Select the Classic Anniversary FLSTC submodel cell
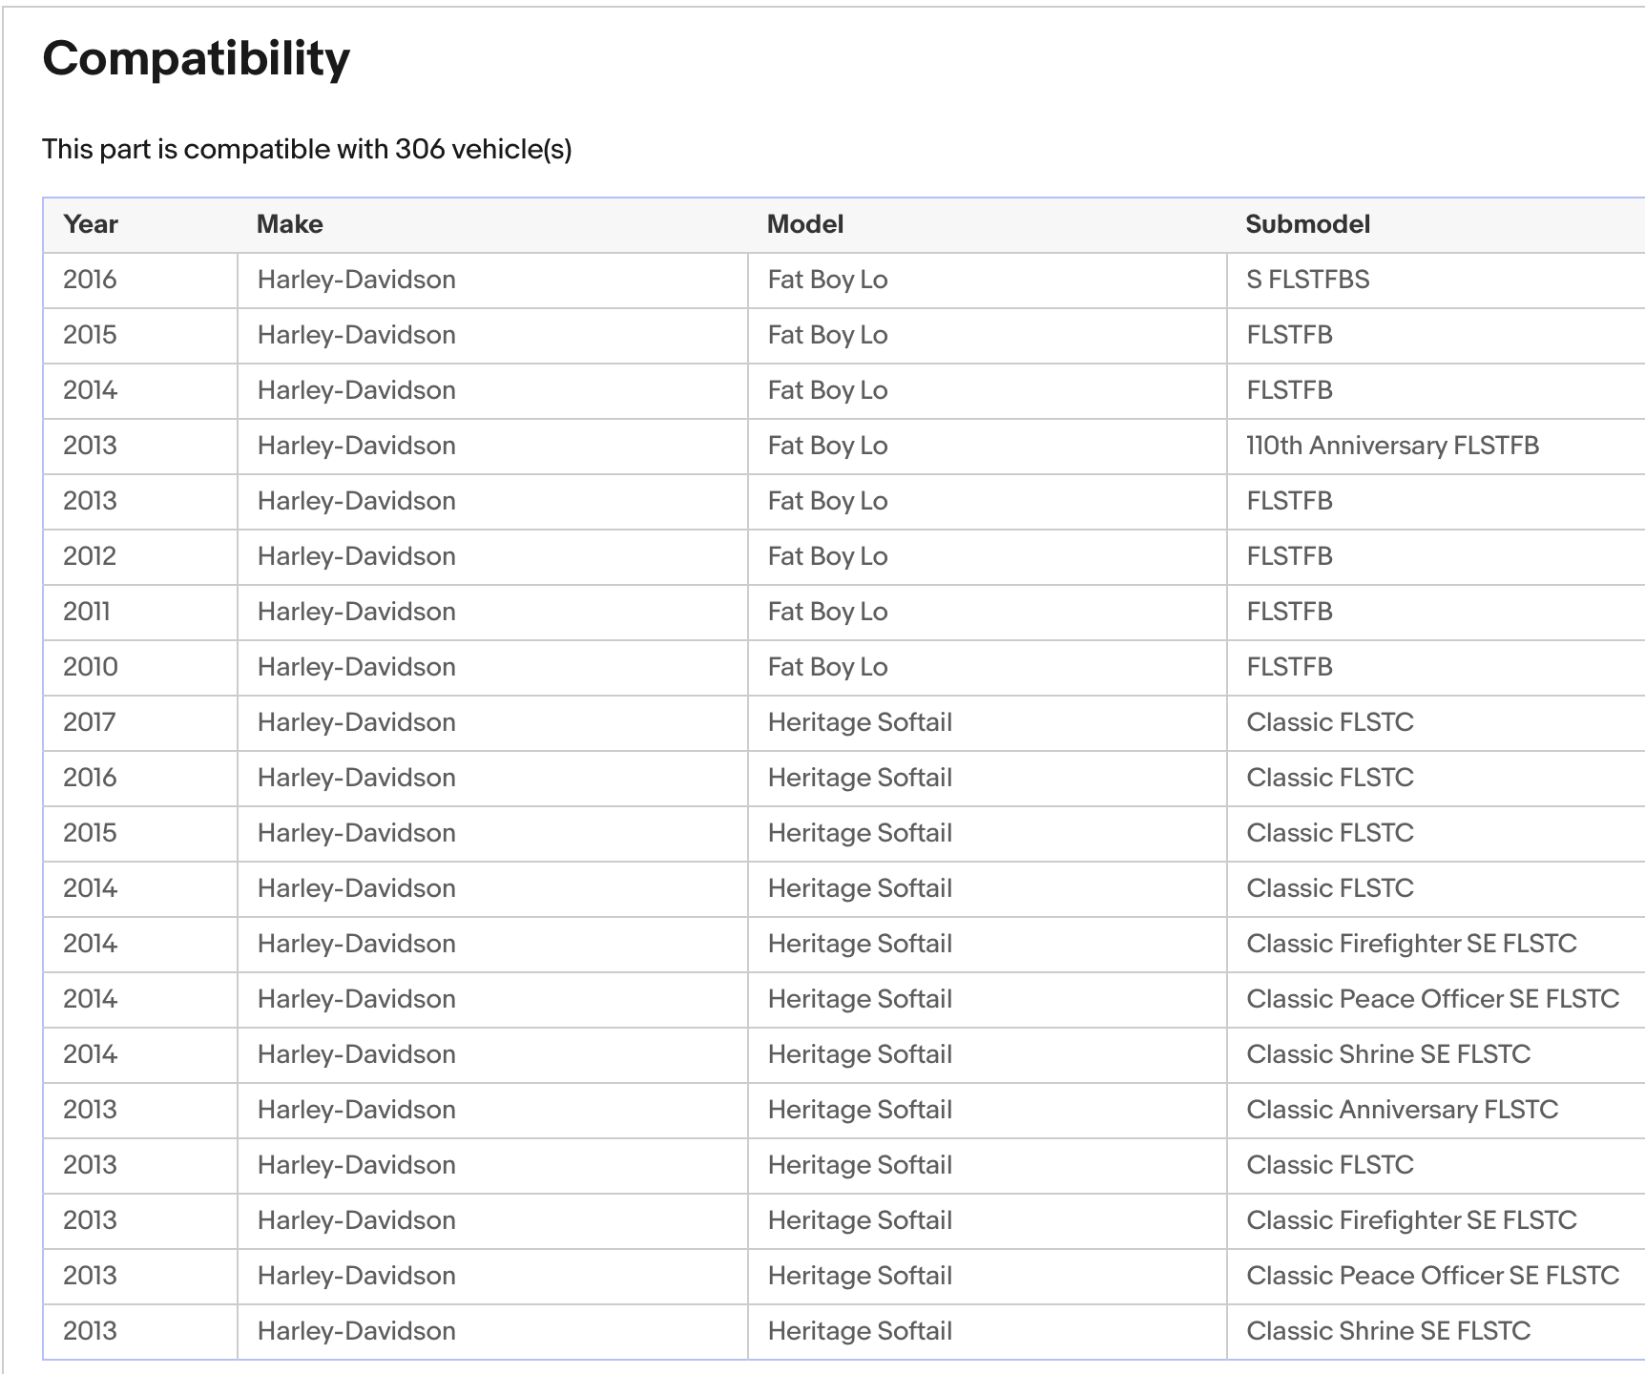 tap(1401, 1110)
